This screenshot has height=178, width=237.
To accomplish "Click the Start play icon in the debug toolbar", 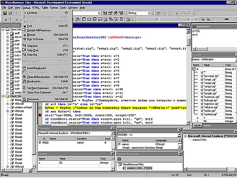I will (6, 20).
